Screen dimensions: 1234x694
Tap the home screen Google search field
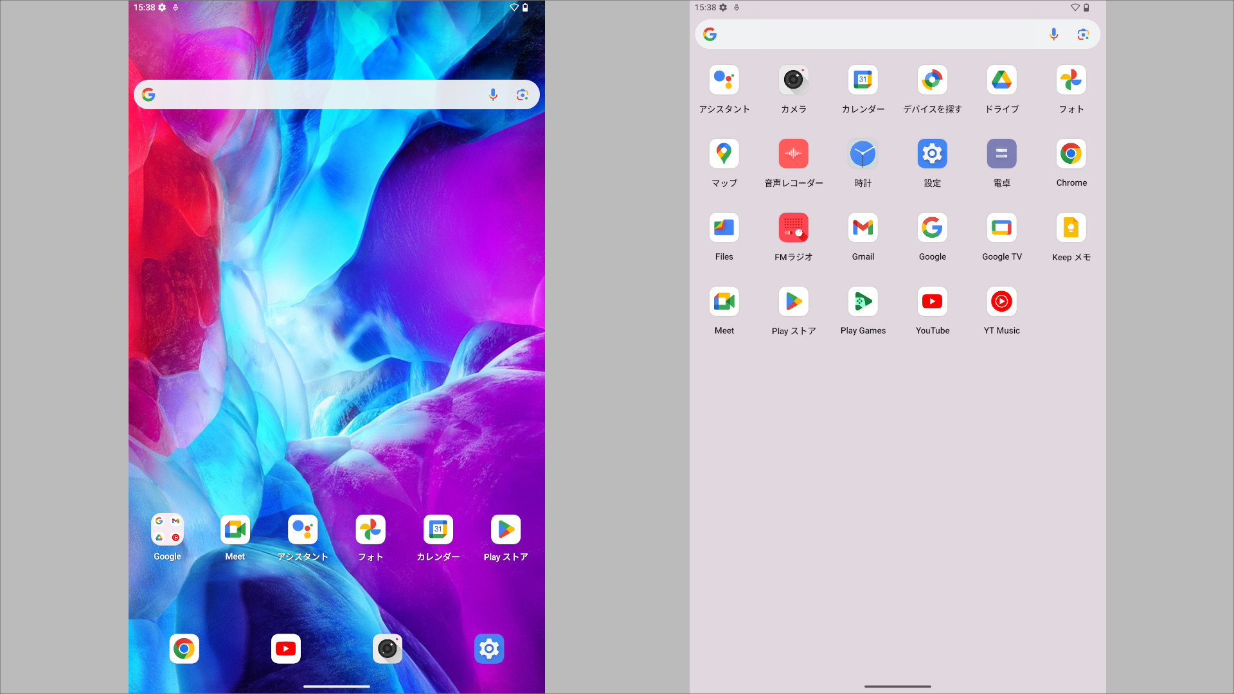[x=315, y=95]
